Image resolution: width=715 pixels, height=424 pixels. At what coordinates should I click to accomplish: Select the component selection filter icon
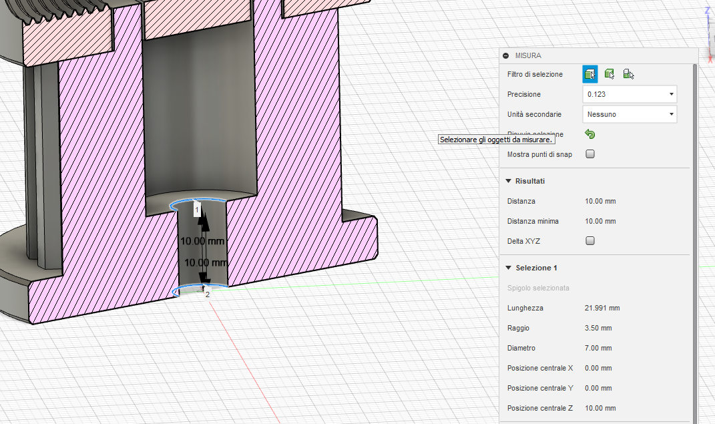pos(628,74)
